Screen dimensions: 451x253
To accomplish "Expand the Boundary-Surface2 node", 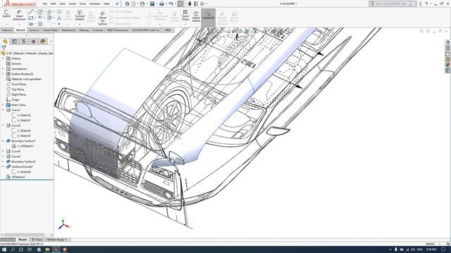I will click(x=3, y=162).
